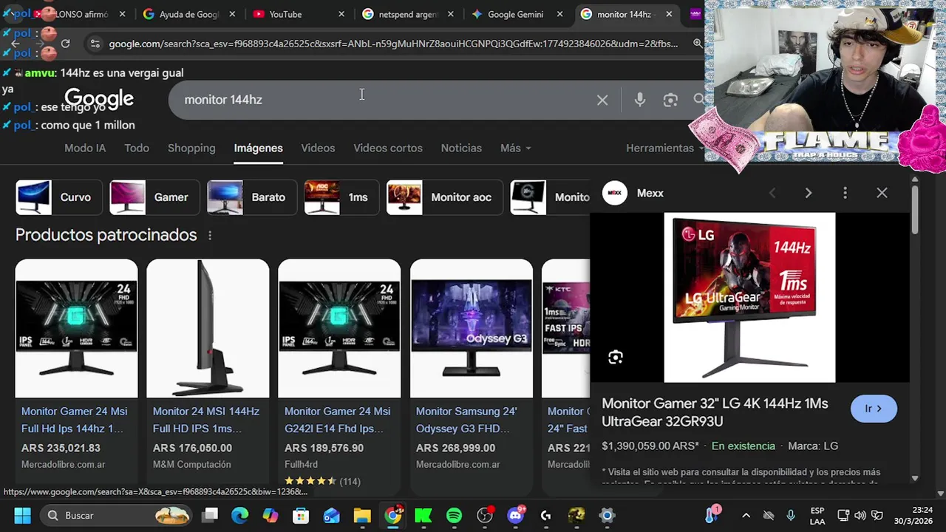Open Spotify from the taskbar
The image size is (946, 532).
click(454, 515)
